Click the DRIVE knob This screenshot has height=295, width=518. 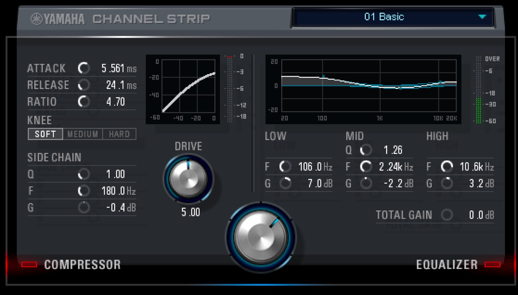pyautogui.click(x=188, y=179)
